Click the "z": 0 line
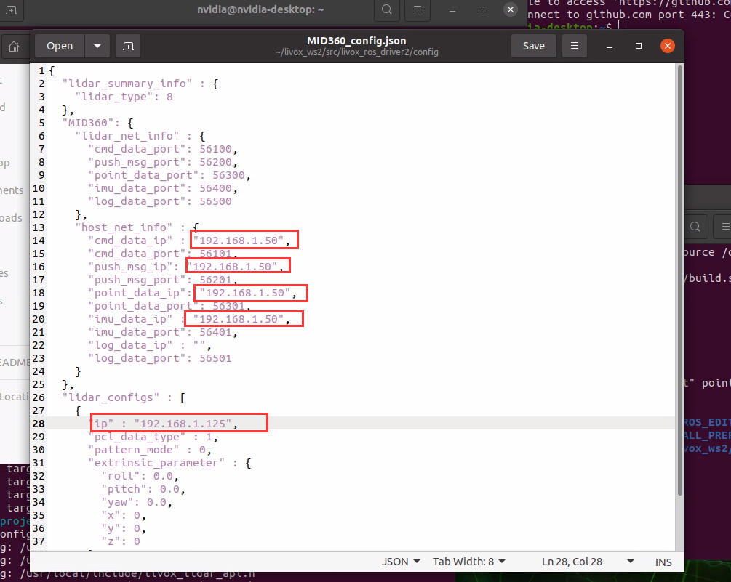 [121, 541]
